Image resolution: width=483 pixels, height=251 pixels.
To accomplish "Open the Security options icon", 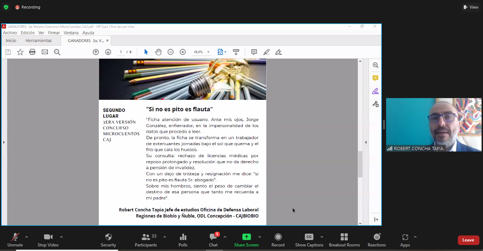I will (108, 240).
